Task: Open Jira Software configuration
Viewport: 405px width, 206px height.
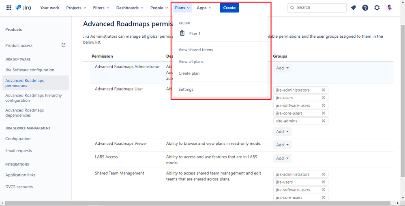Action: coord(30,70)
